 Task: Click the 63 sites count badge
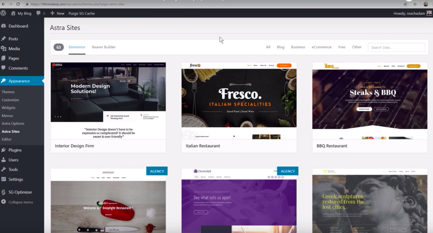pyautogui.click(x=59, y=47)
